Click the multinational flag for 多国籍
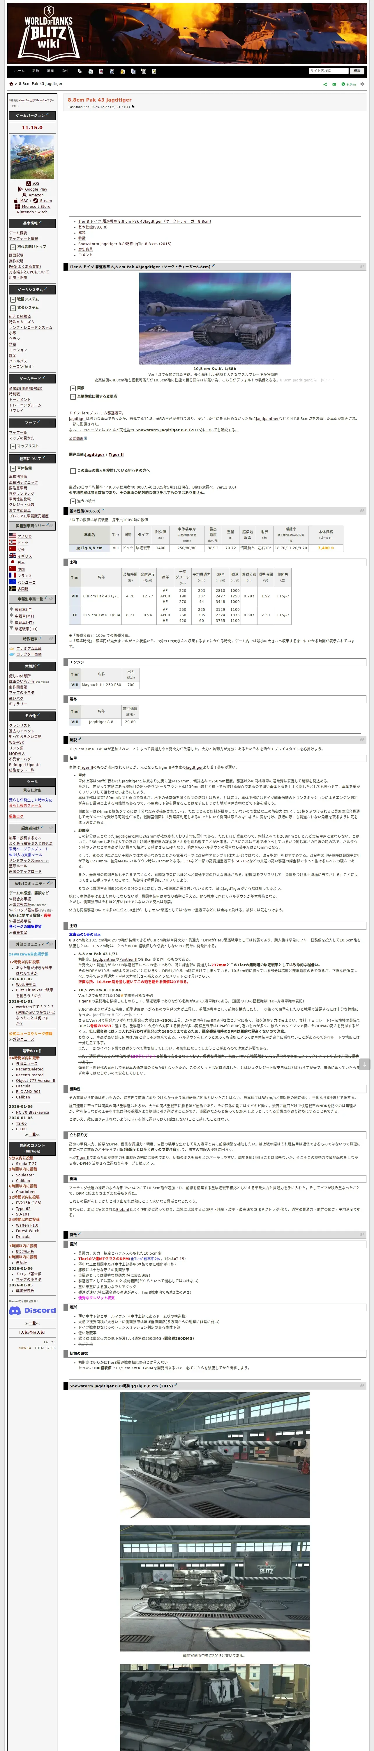The width and height of the screenshot is (374, 1751). [x=12, y=589]
